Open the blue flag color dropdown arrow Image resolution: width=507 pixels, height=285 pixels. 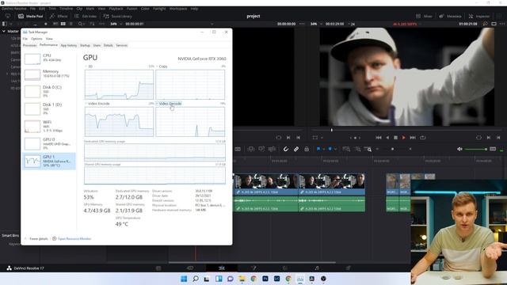pyautogui.click(x=324, y=150)
